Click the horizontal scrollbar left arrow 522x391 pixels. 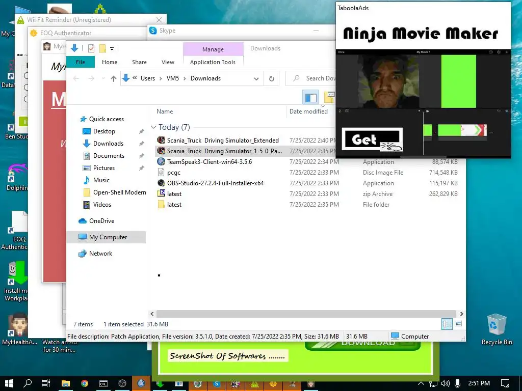(x=152, y=314)
